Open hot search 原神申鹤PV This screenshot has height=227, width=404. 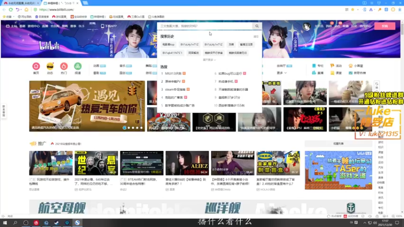[x=173, y=81]
